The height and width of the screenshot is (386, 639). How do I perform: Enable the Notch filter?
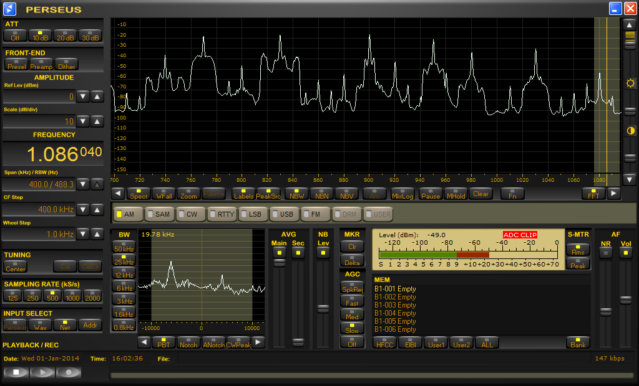point(188,342)
